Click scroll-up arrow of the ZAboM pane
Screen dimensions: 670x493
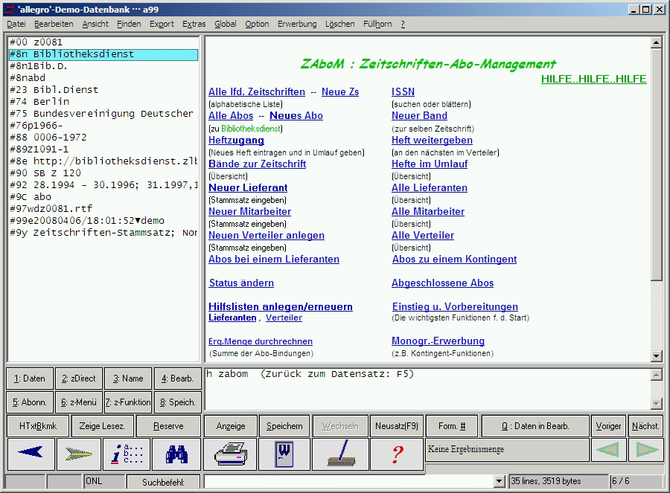pyautogui.click(x=656, y=42)
